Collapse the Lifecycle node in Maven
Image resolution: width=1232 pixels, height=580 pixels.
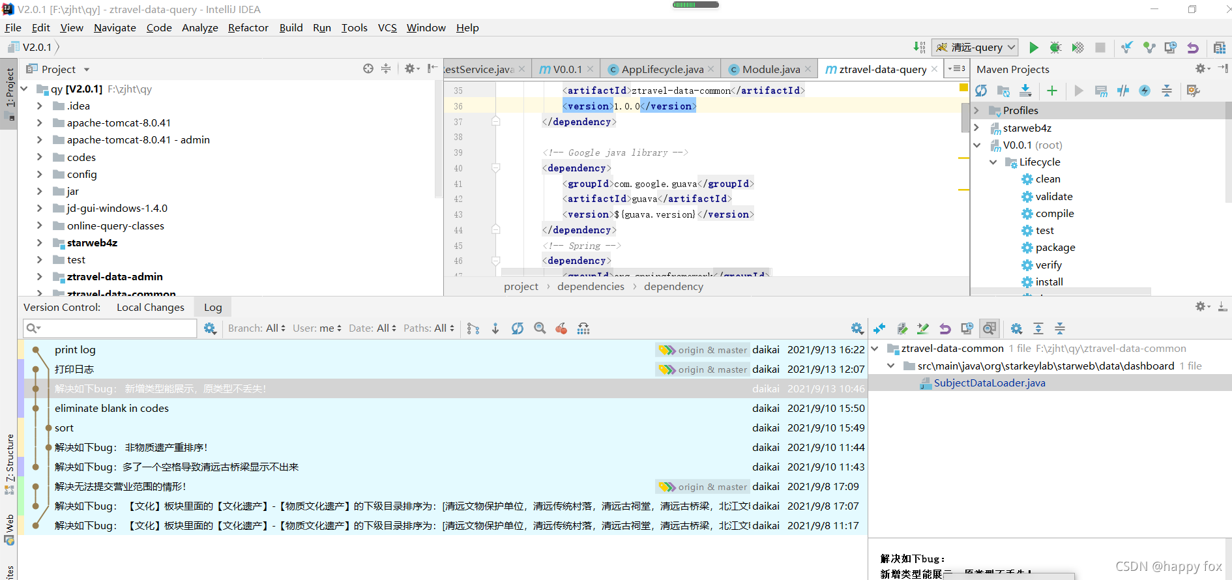click(x=993, y=162)
